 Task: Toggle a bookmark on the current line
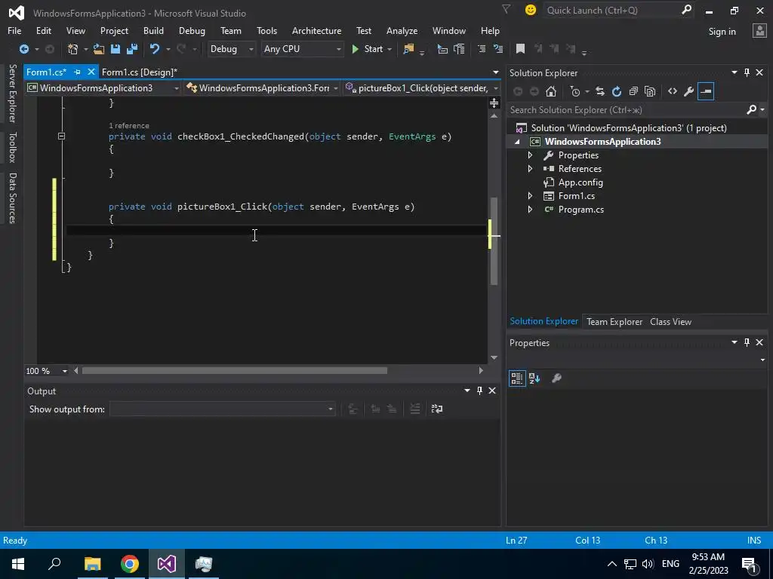[520, 49]
